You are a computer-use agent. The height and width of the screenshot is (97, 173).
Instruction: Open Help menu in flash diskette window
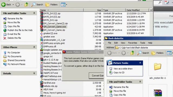150,43
